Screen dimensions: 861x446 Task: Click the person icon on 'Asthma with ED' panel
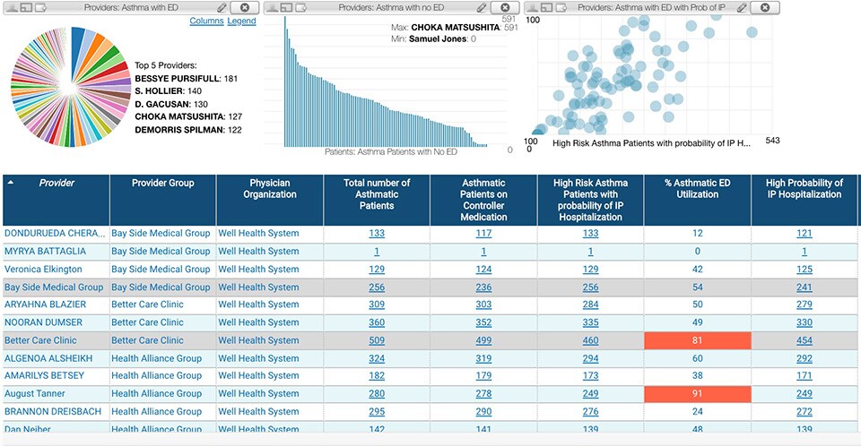click(x=12, y=7)
